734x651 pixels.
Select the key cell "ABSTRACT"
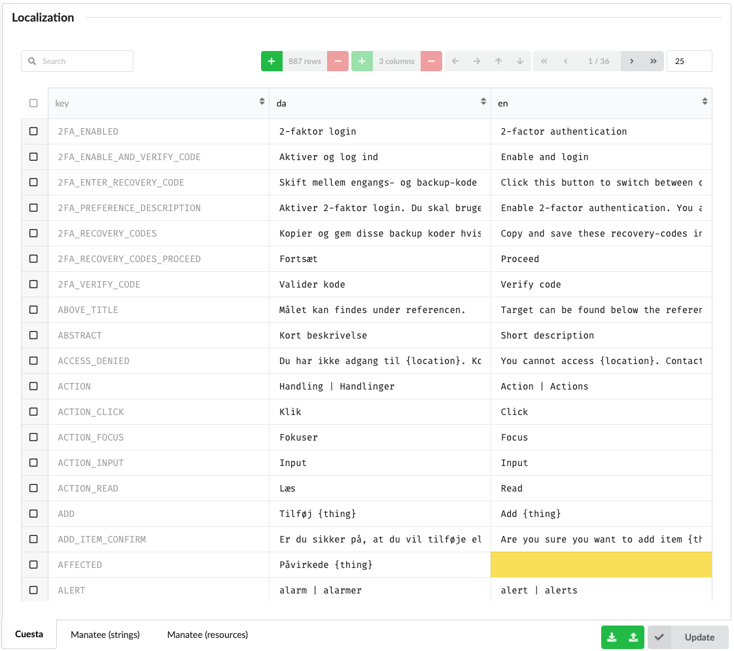159,335
